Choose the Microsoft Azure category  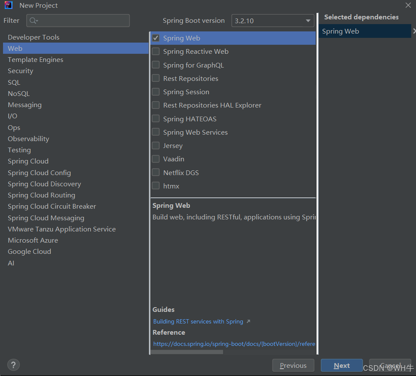point(76,240)
